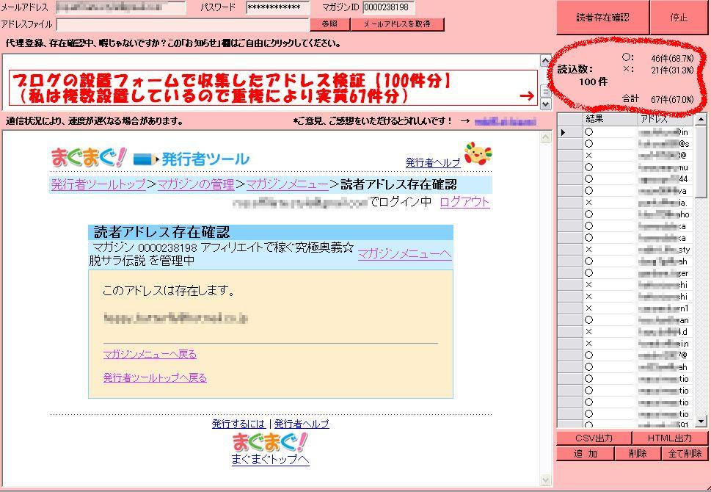Image resolution: width=711 pixels, height=492 pixels.
Task: Click the まぐまぐ logo at page top
Action: pos(89,157)
